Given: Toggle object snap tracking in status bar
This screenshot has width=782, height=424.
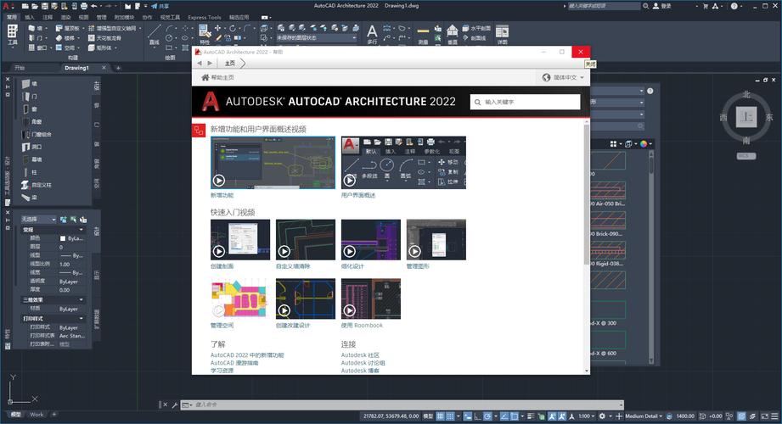Looking at the screenshot, I should (504, 416).
